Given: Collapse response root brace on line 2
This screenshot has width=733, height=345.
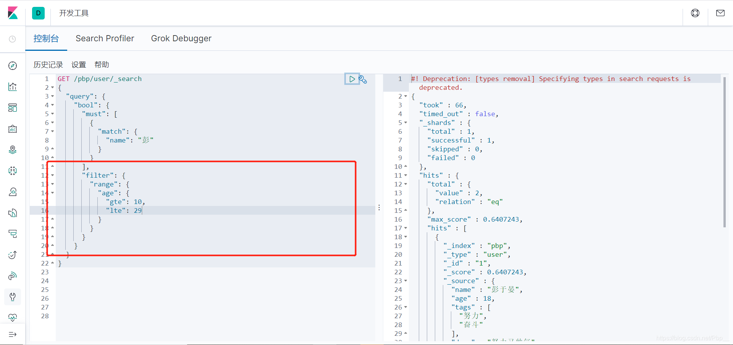Looking at the screenshot, I should point(405,96).
